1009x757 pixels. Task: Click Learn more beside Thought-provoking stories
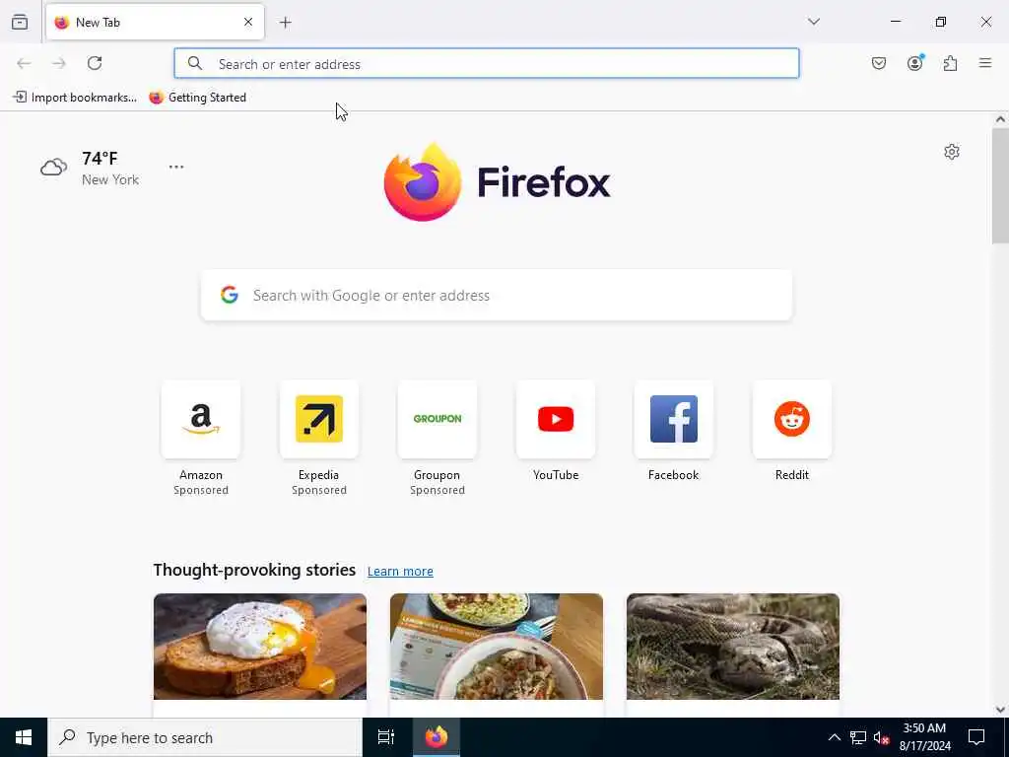(x=400, y=571)
